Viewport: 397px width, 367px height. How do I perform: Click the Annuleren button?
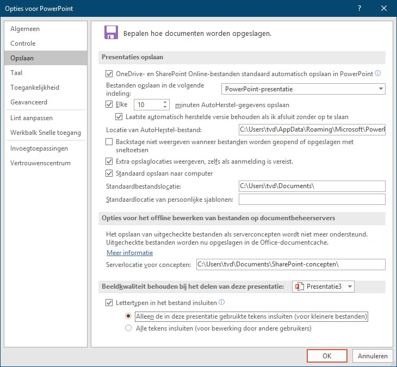(x=373, y=356)
